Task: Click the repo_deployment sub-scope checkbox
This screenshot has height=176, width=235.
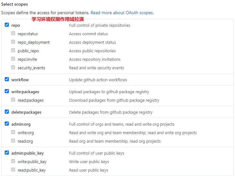Action: point(13,42)
